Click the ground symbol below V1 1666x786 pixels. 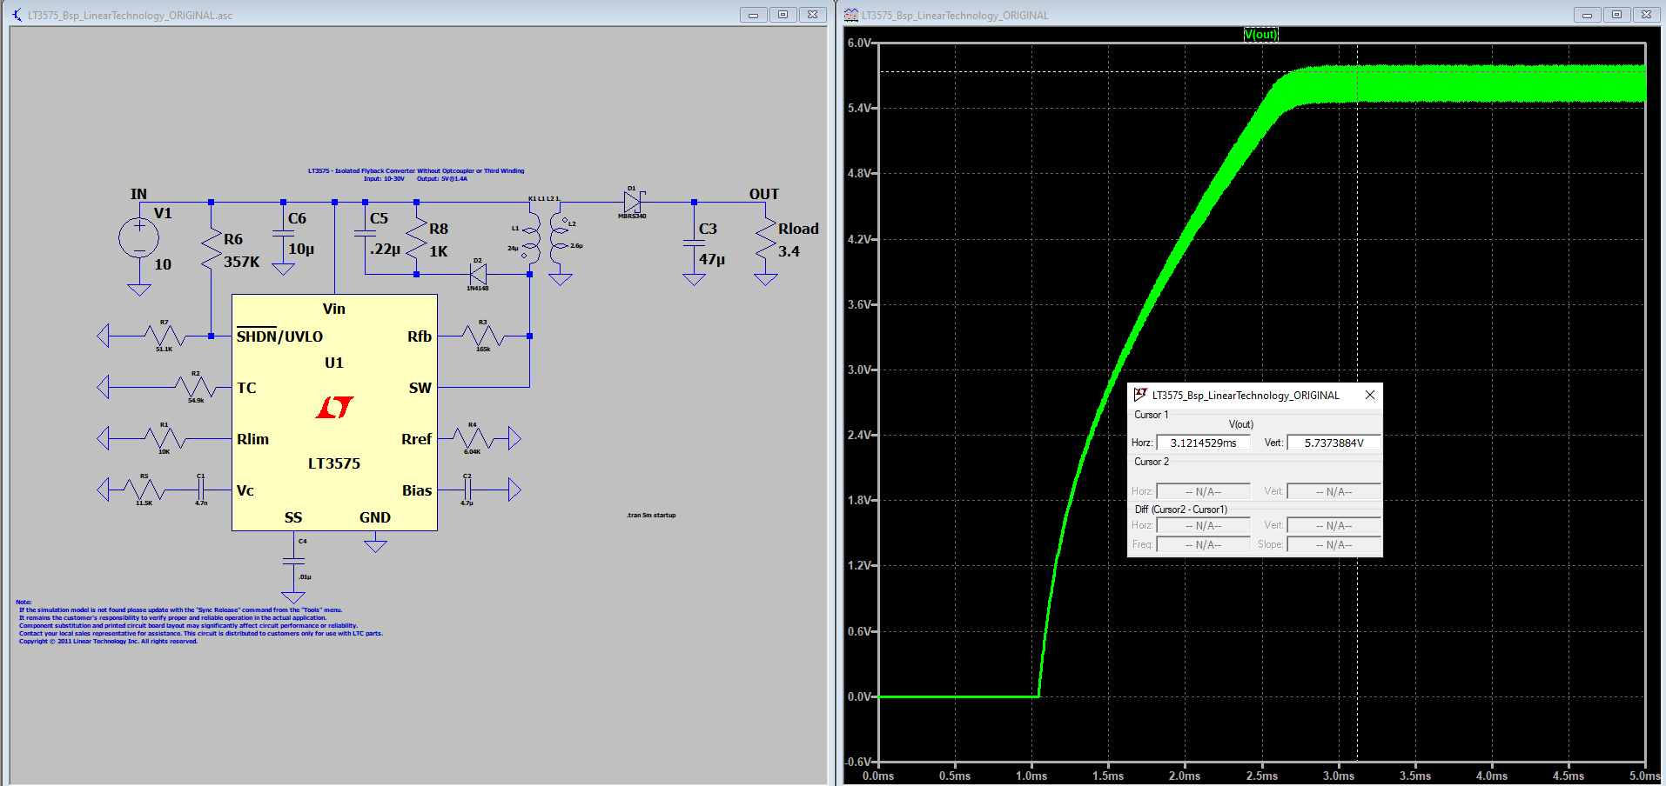139,290
